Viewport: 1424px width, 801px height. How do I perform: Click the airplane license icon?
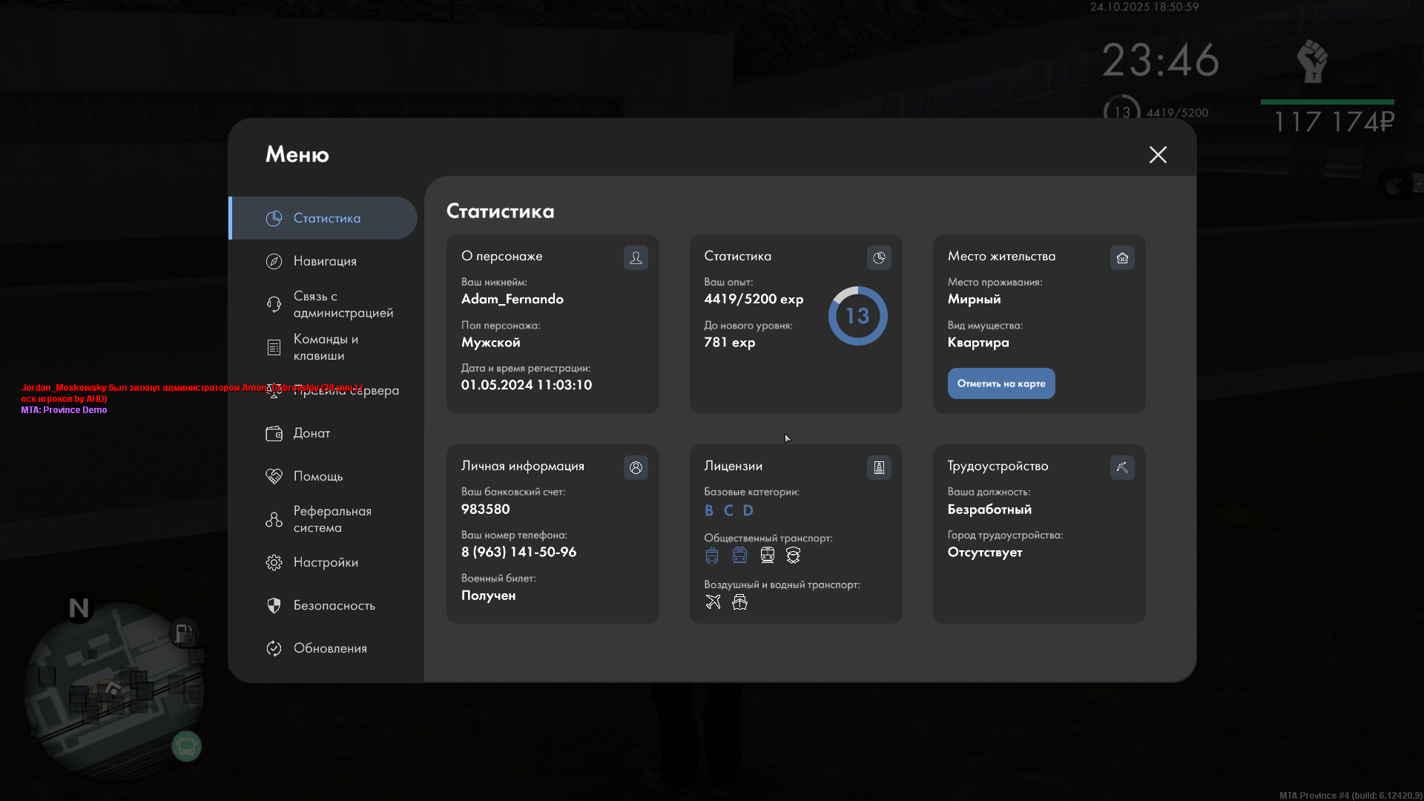click(713, 601)
